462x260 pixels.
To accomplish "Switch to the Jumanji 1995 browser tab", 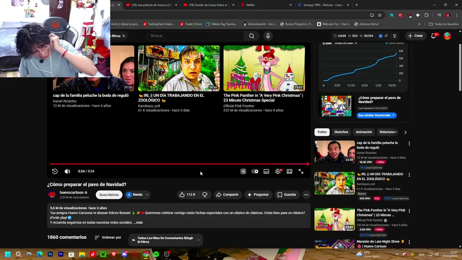I will (323, 5).
